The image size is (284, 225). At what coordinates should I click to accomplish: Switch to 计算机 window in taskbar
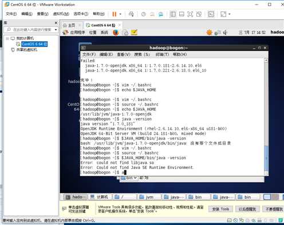100,197
